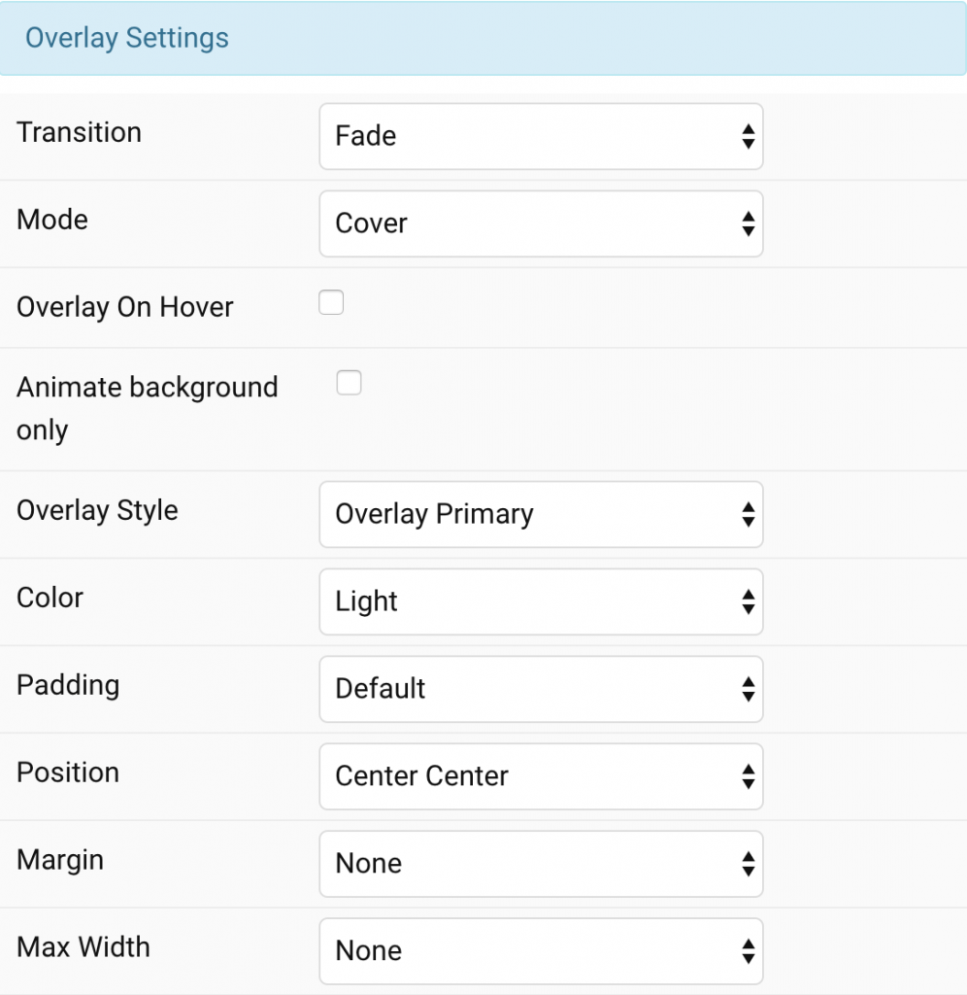This screenshot has height=995, width=967.
Task: Open the Margin dropdown showing None
Action: pyautogui.click(x=541, y=863)
